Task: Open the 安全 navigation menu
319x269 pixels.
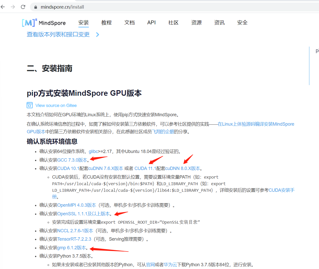Action: point(242,23)
